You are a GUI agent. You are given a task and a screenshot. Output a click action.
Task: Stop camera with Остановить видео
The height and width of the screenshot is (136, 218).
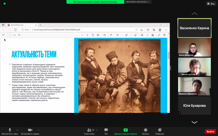(x=29, y=131)
